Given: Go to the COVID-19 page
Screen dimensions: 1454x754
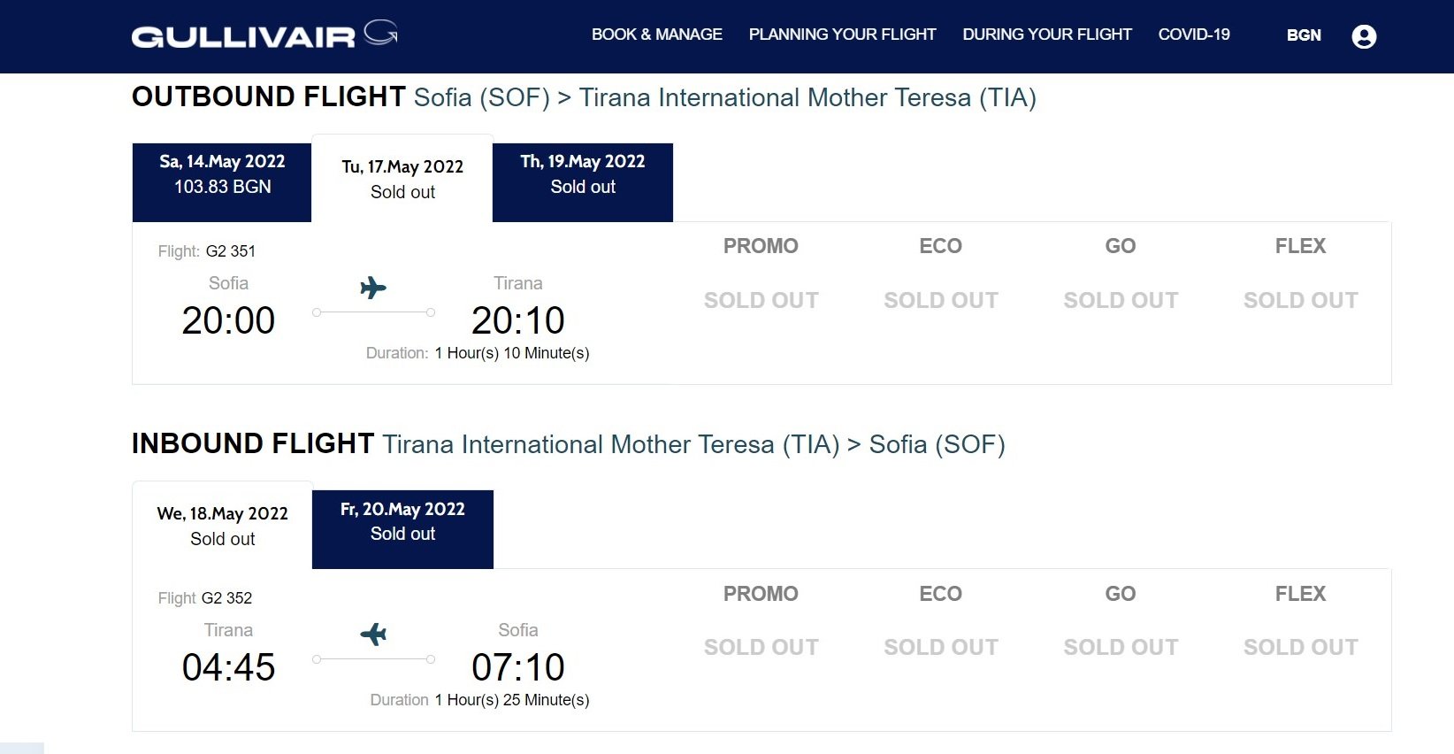Looking at the screenshot, I should point(1194,35).
